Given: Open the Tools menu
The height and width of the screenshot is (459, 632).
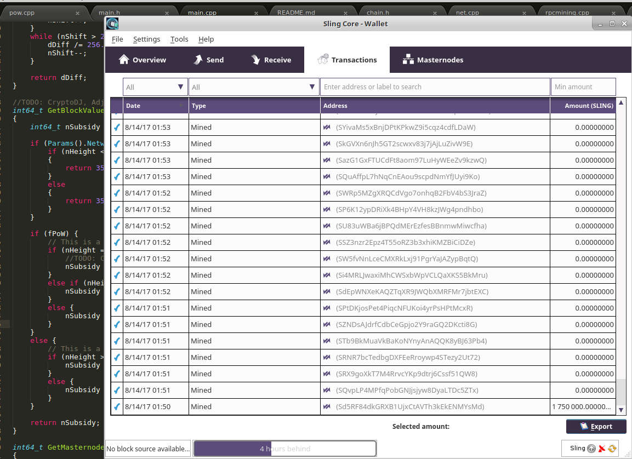Looking at the screenshot, I should (x=179, y=39).
